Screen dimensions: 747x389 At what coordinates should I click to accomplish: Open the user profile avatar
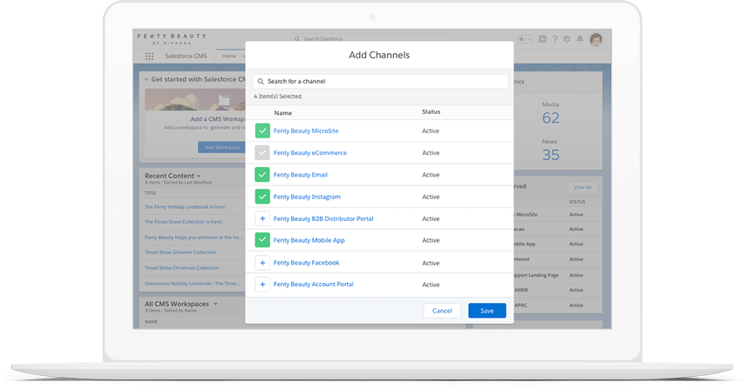[x=596, y=39]
